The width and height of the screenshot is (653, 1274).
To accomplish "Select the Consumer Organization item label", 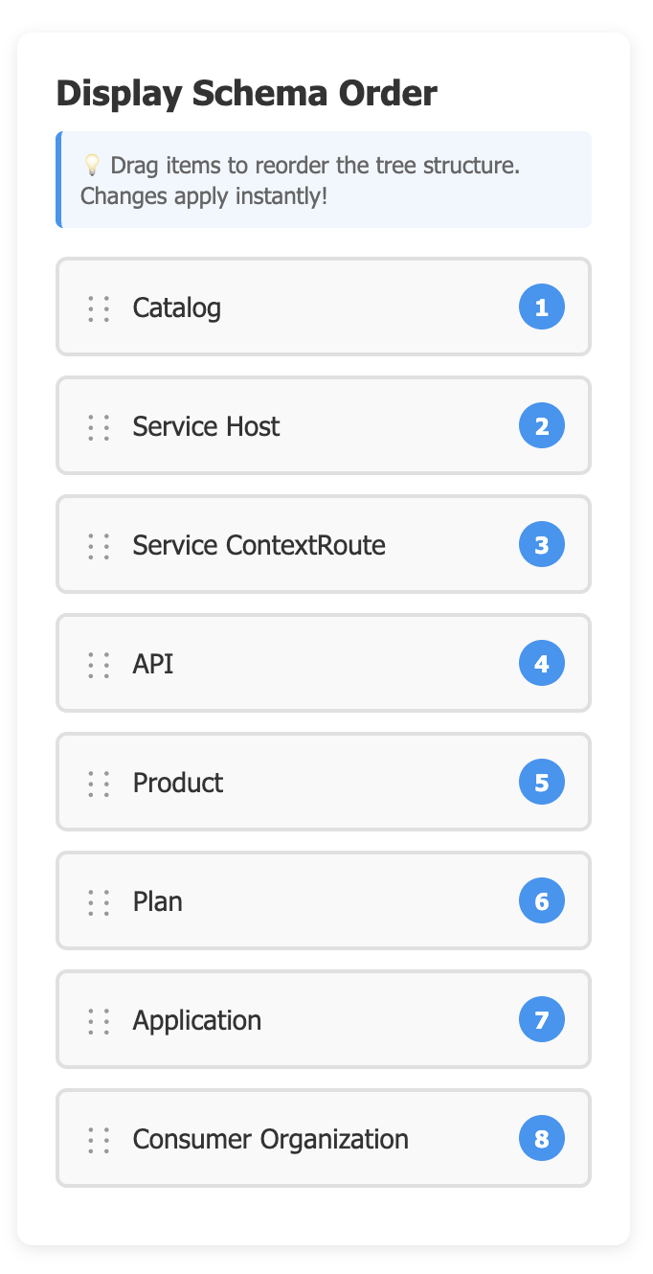I will 271,1139.
